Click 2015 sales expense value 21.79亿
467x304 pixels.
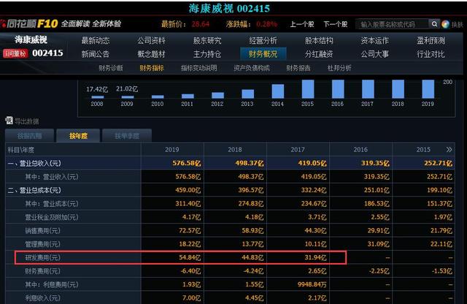tap(441, 231)
